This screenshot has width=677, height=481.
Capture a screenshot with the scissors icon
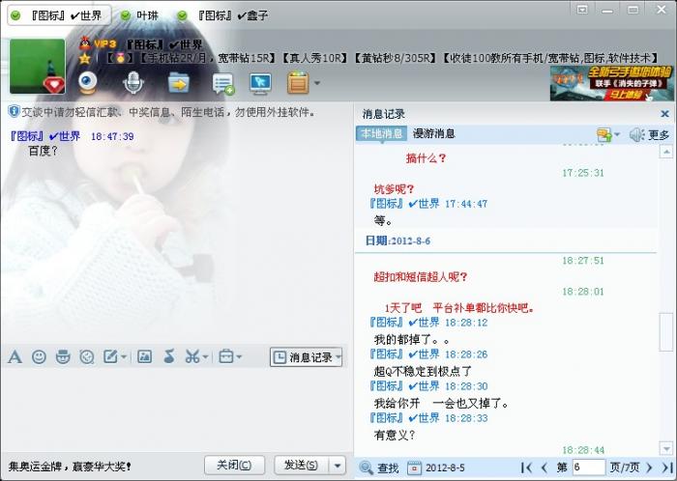192,356
